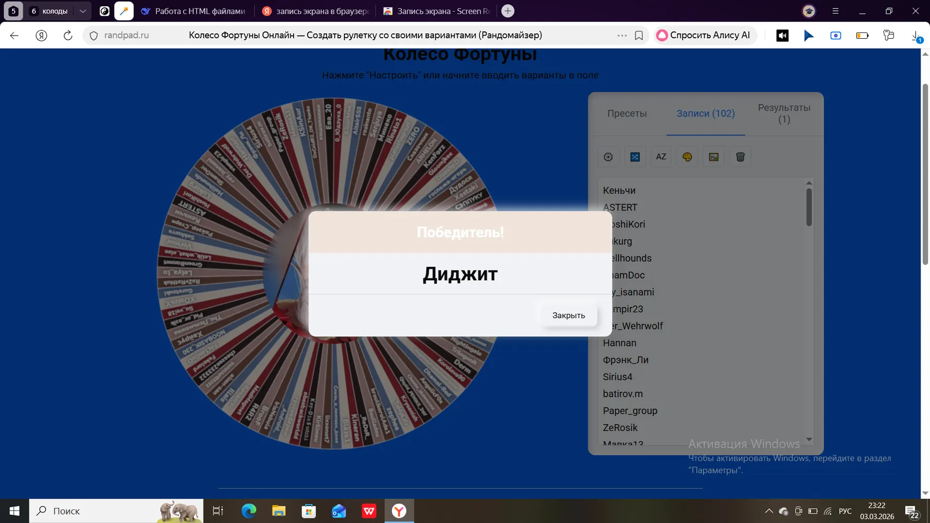Click the taskbar search box Поиск
Screen dimensions: 930x523
[x=116, y=511]
